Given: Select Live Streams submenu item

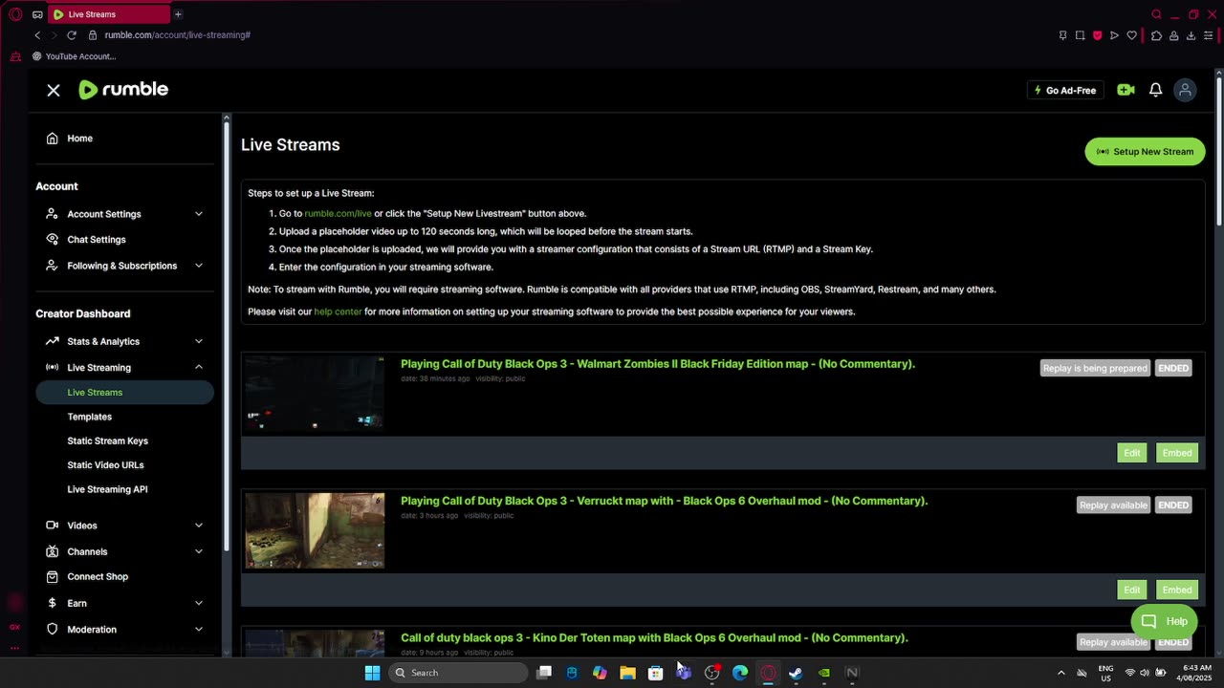Looking at the screenshot, I should 124,393.
